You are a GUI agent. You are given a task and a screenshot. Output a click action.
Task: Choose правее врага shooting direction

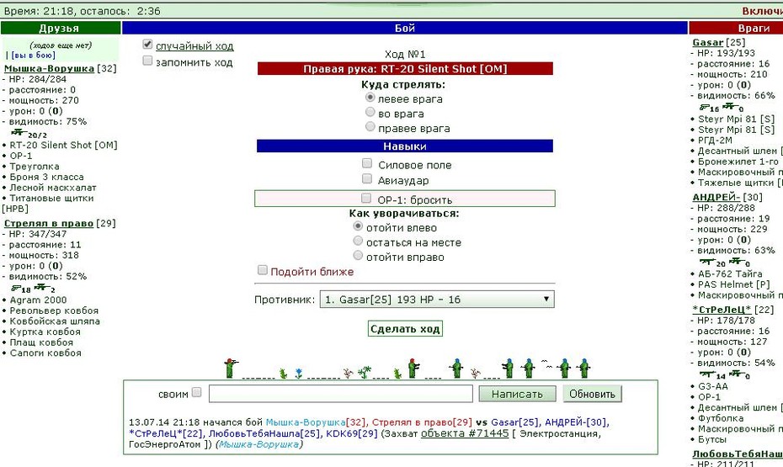(370, 126)
